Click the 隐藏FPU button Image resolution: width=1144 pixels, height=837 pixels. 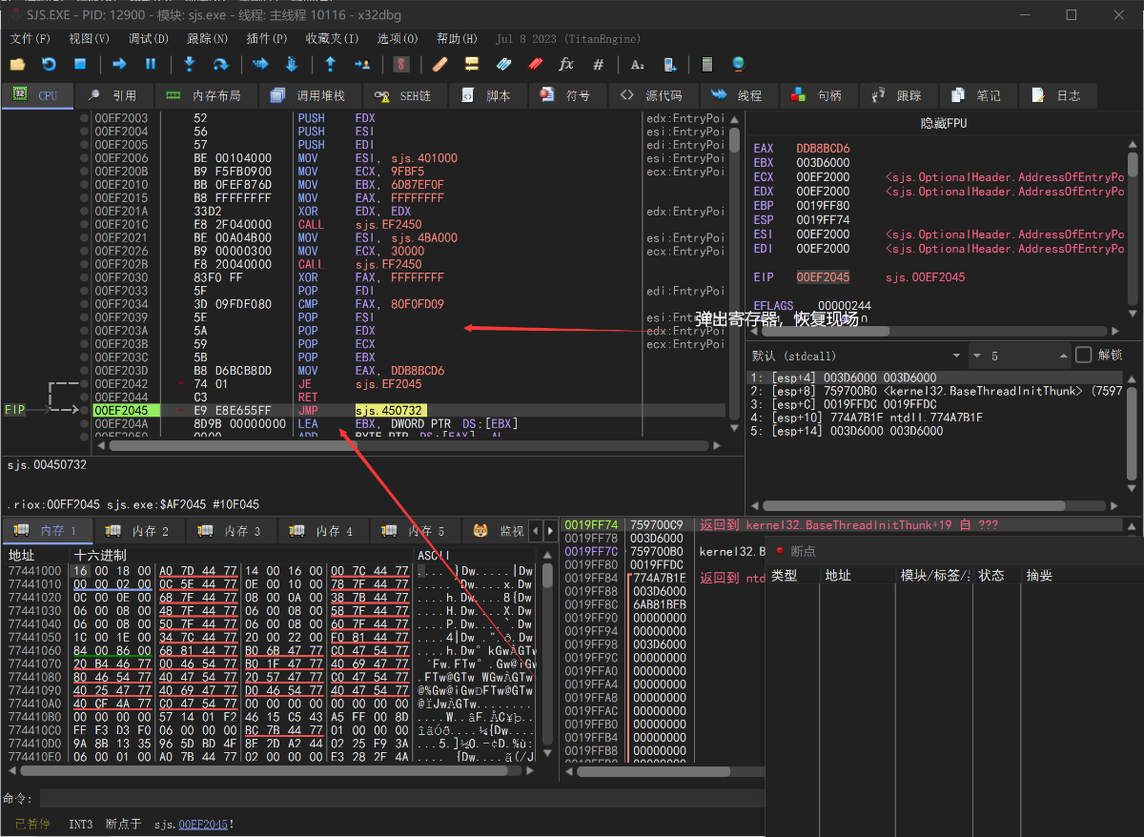click(943, 123)
